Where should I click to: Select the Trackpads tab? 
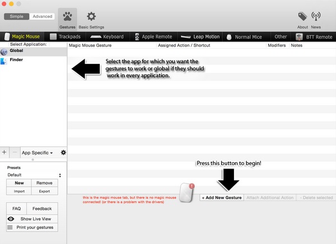[x=65, y=36]
